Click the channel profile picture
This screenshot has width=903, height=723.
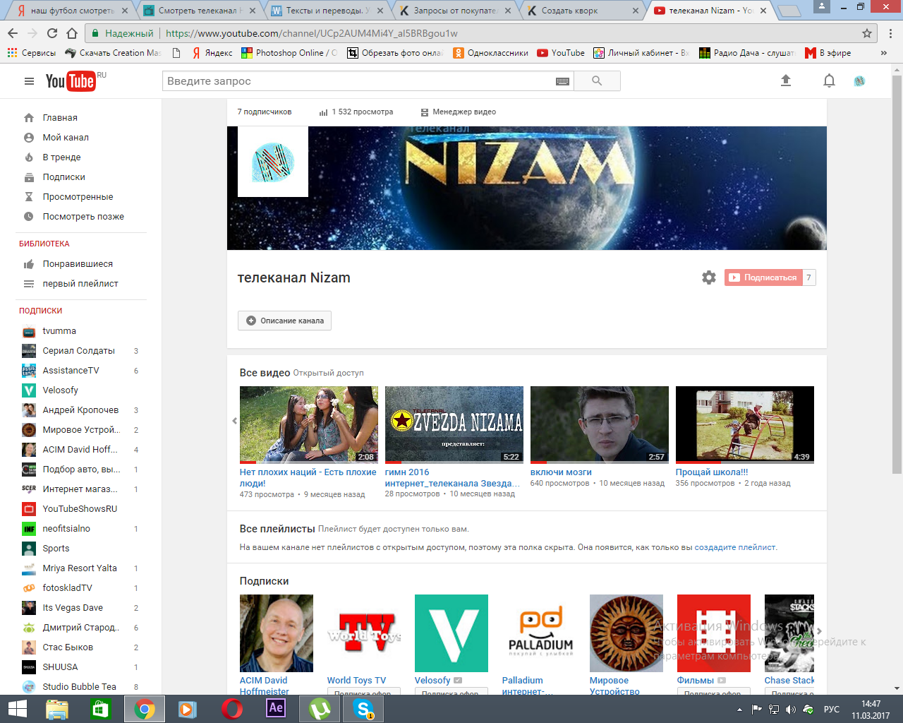coord(273,162)
